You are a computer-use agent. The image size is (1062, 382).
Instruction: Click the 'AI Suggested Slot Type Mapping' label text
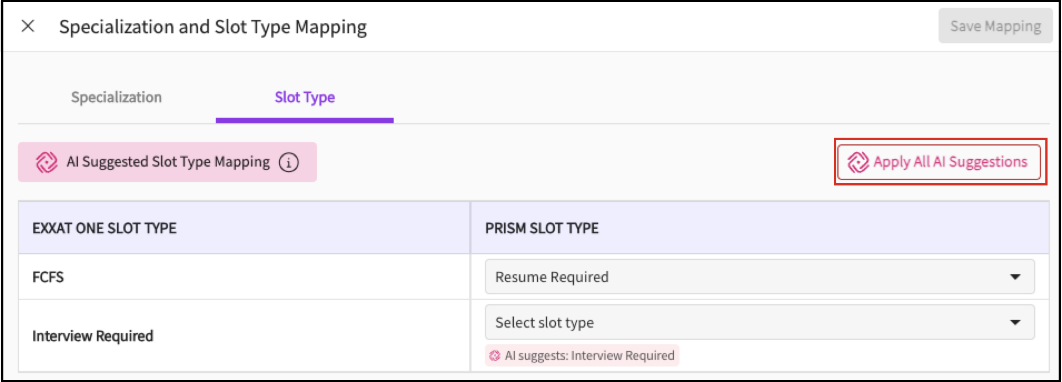tap(168, 162)
